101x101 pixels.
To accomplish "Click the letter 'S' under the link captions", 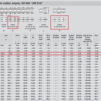I will (x=30, y=31).
